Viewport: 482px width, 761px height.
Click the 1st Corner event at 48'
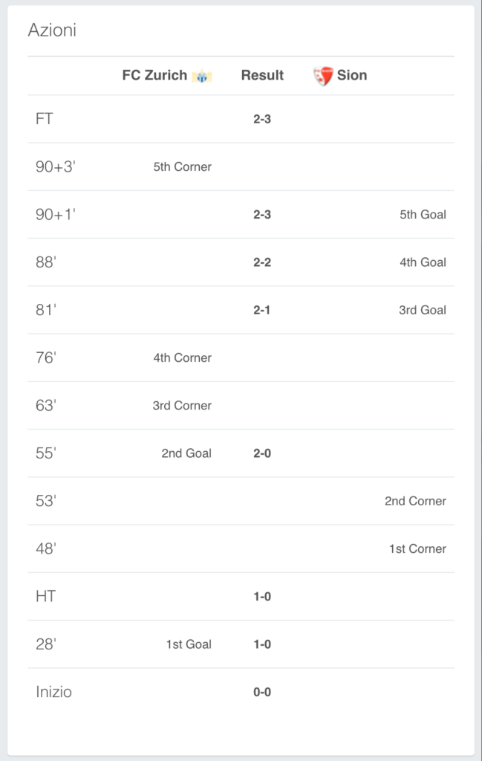pos(417,549)
